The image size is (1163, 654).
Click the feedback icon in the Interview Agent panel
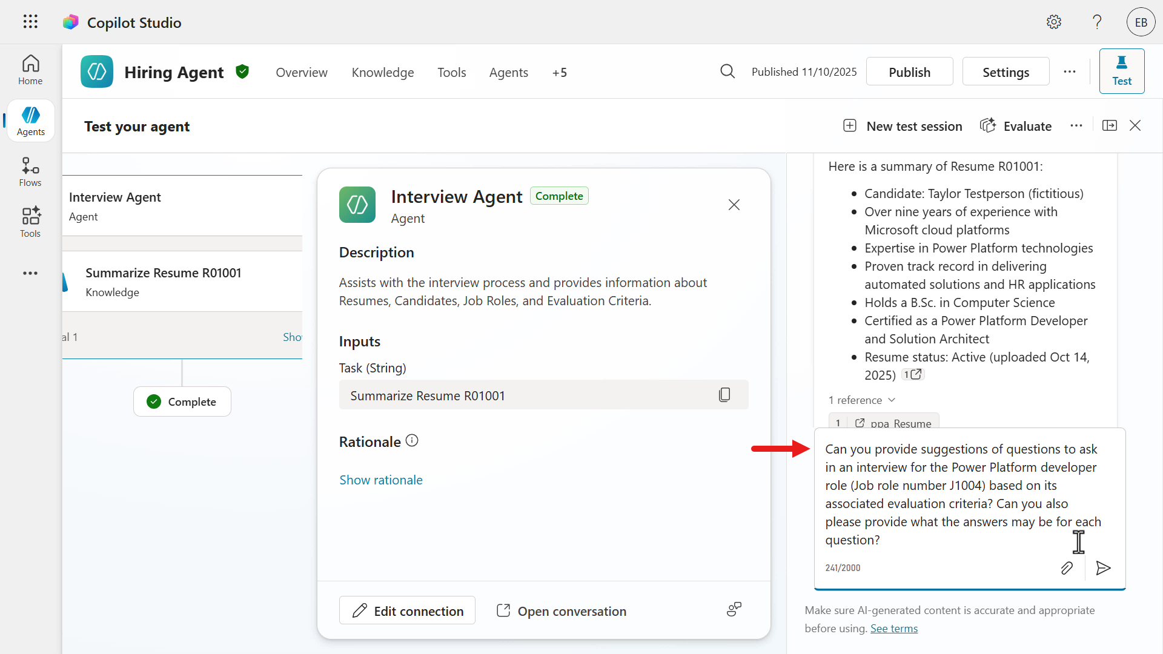pyautogui.click(x=734, y=609)
